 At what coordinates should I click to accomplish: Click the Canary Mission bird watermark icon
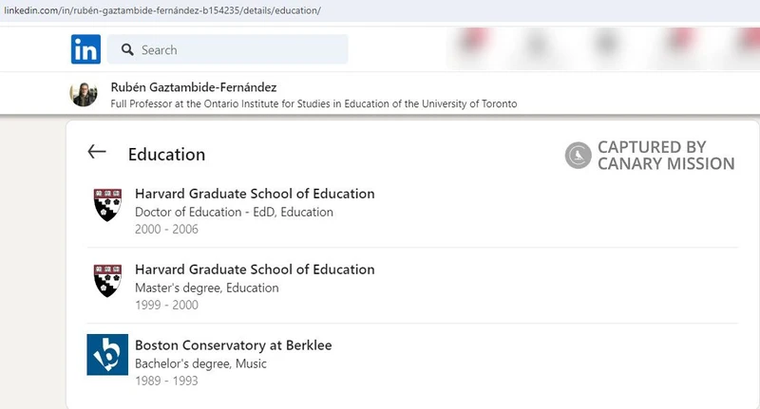pyautogui.click(x=578, y=156)
